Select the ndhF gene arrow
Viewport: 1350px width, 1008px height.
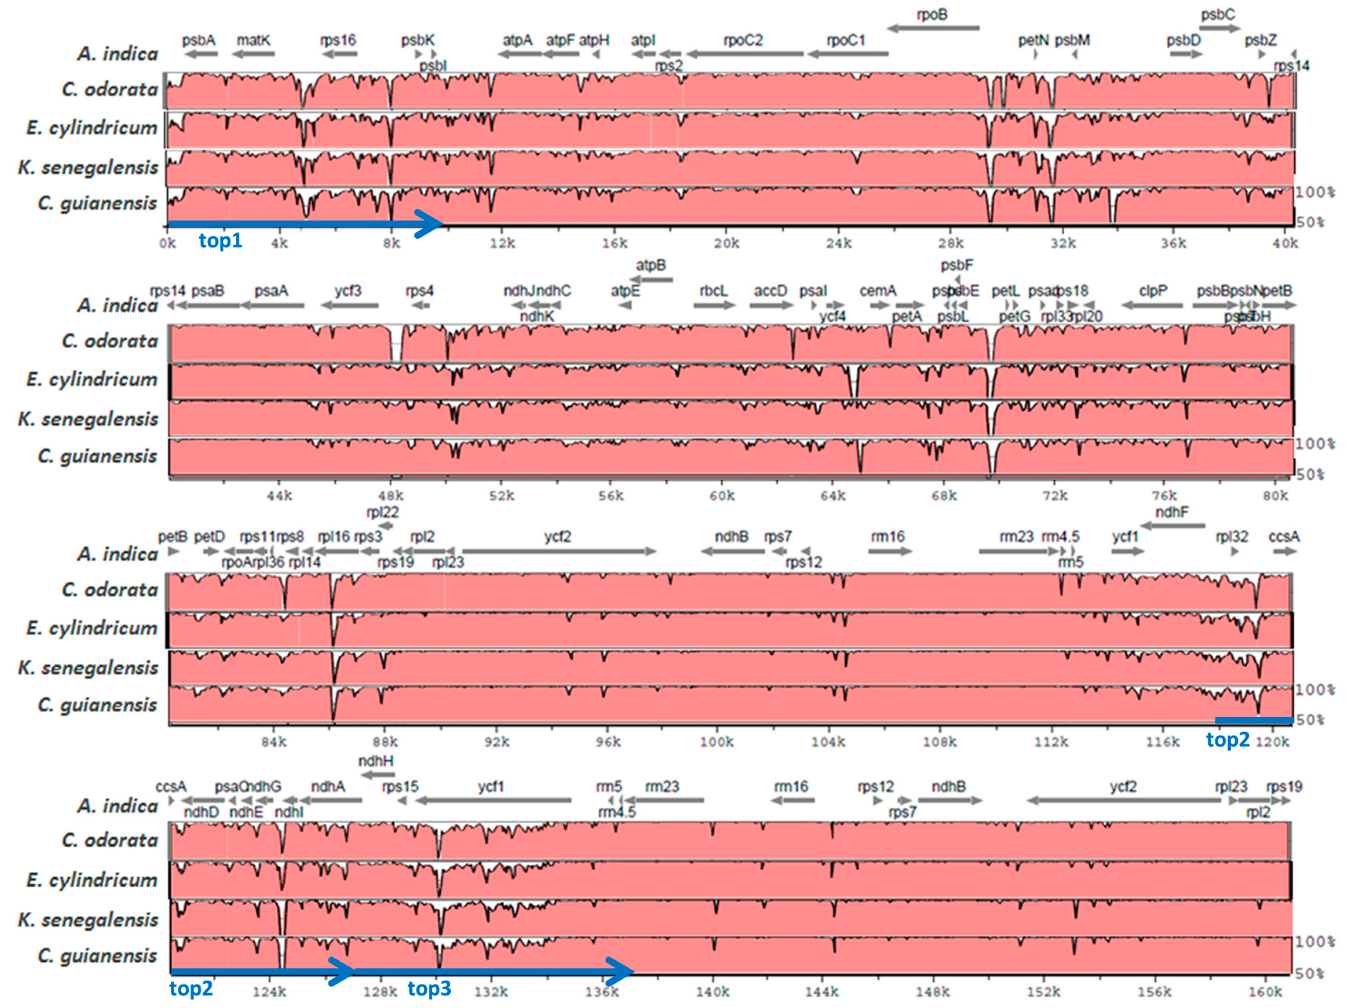(x=1172, y=525)
